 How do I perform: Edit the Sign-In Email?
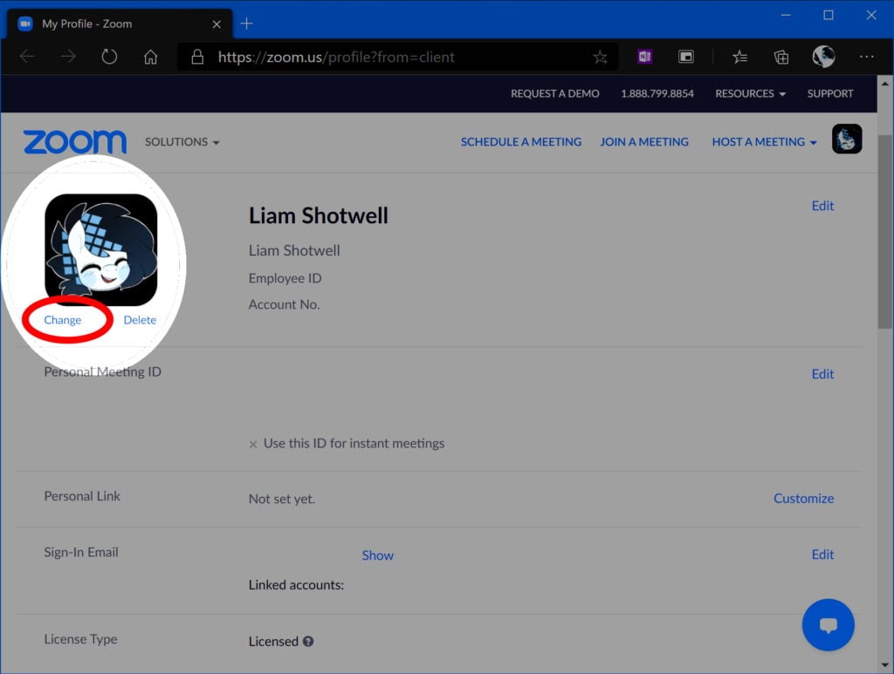pyautogui.click(x=822, y=555)
